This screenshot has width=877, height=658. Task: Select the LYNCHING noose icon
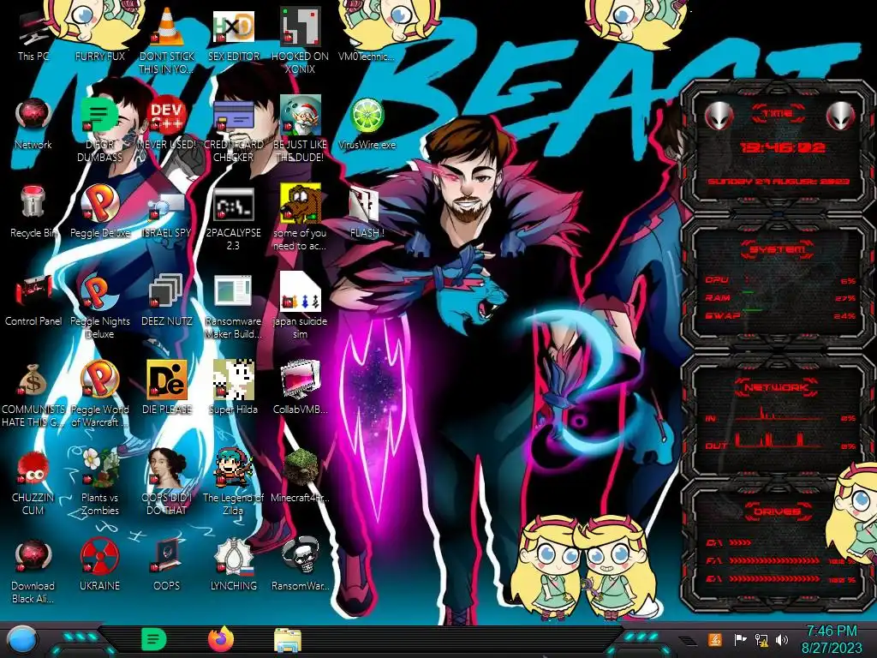(233, 557)
